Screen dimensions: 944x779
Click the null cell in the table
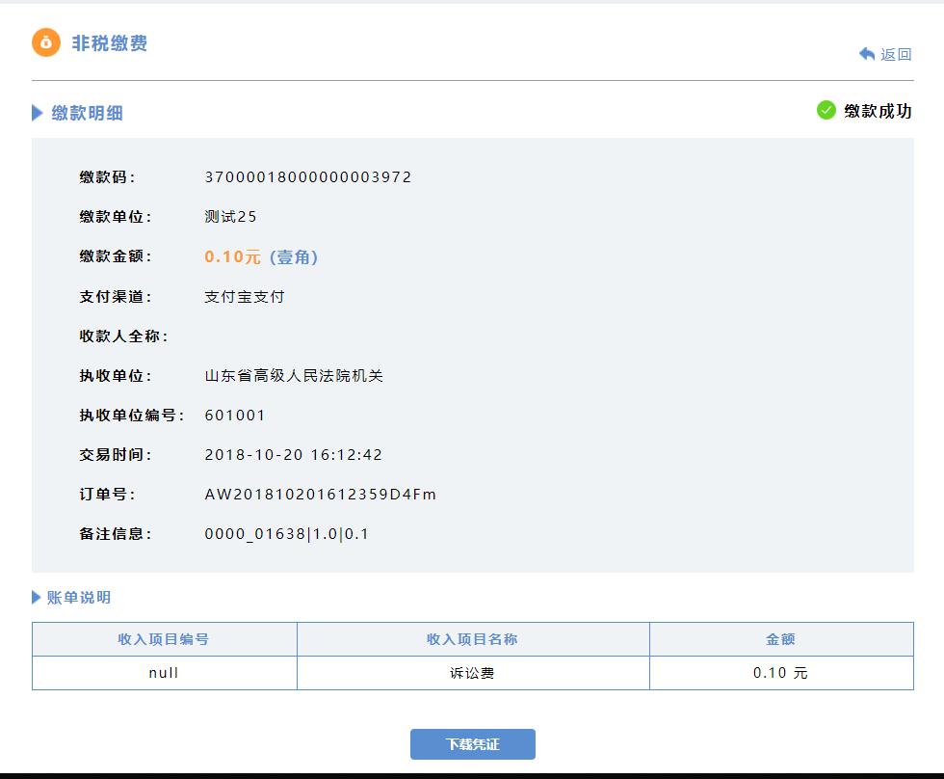164,672
